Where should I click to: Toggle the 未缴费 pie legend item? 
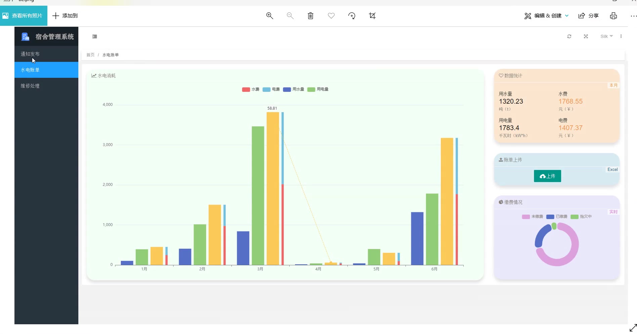532,217
